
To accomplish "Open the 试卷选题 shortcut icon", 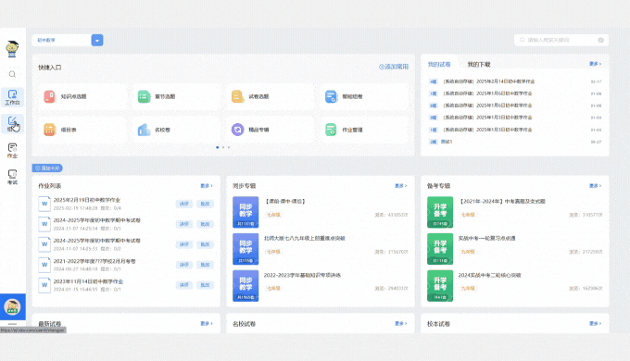I will (x=237, y=96).
